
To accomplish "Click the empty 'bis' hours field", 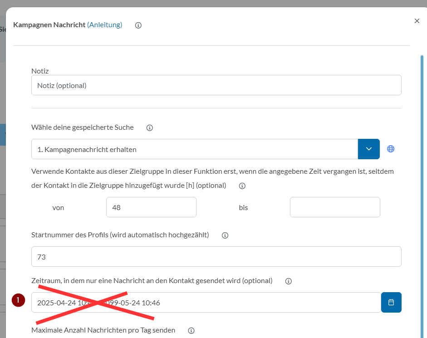I will (334, 207).
